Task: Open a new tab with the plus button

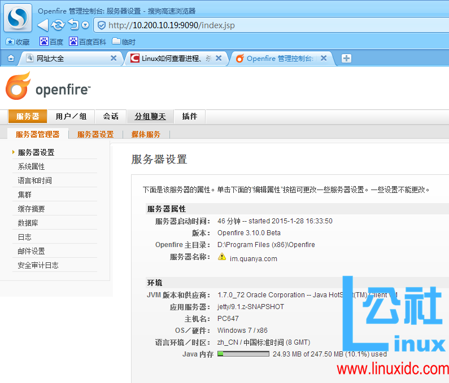Action: [346, 58]
